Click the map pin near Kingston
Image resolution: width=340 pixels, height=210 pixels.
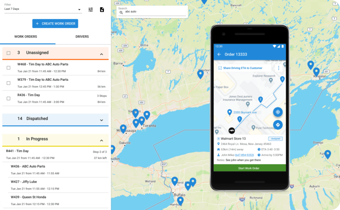click(x=316, y=71)
